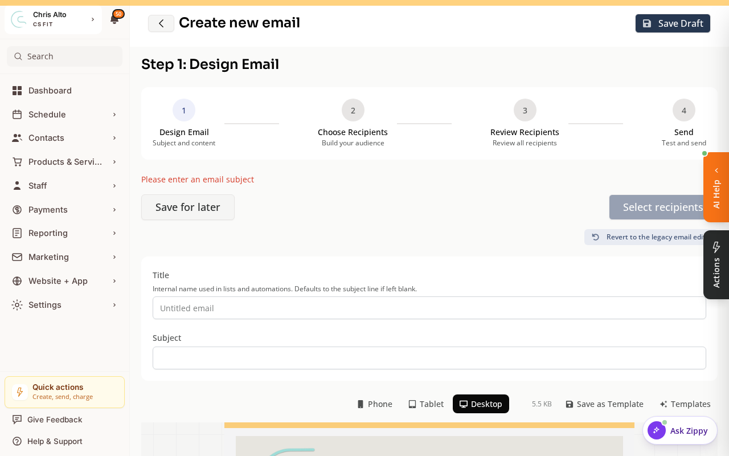Expand the Products & Services chevron
Viewport: 729px width, 456px height.
coord(114,162)
